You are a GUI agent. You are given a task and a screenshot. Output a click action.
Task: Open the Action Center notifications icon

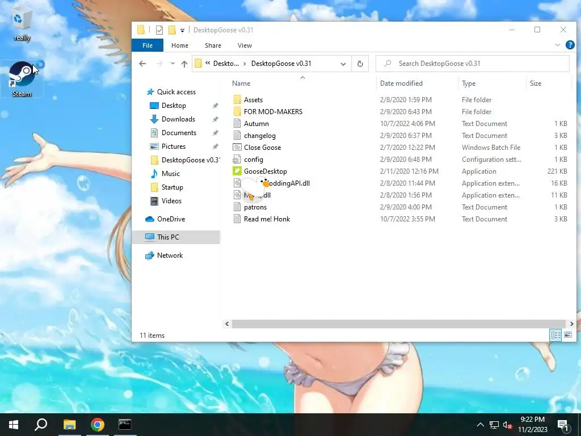563,425
